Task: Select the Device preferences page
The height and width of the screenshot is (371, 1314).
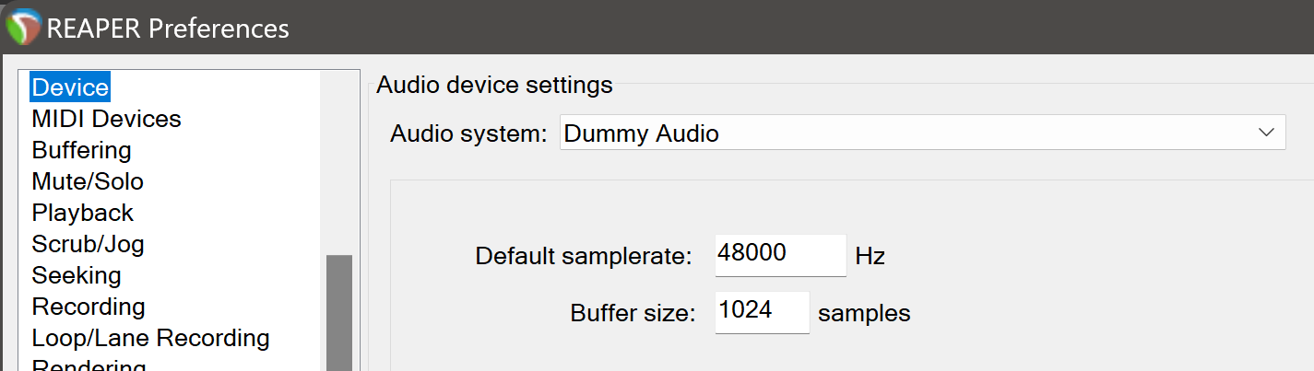Action: pyautogui.click(x=70, y=87)
